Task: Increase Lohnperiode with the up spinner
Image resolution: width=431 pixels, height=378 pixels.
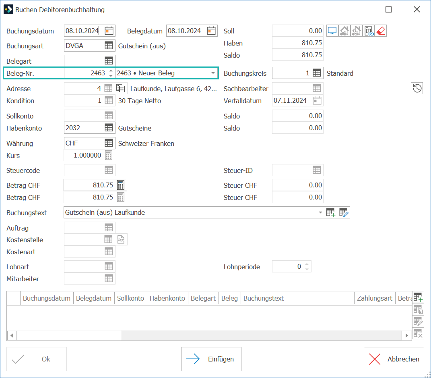Action: [x=307, y=264]
